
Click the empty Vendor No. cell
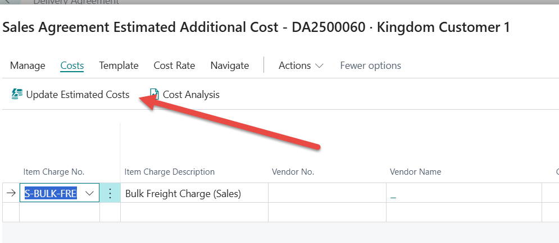(327, 194)
